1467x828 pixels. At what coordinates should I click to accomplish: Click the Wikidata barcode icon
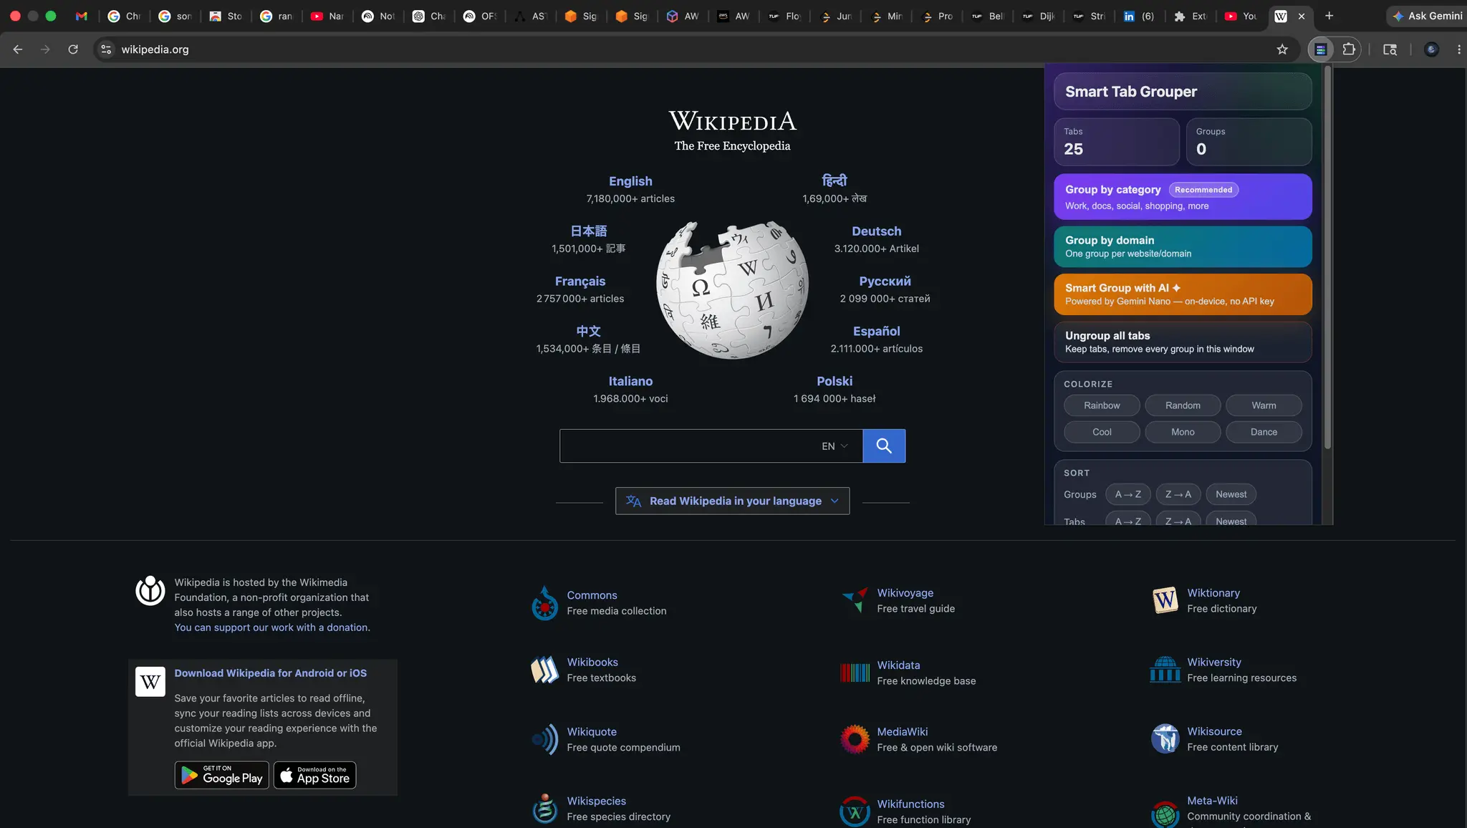coord(855,673)
